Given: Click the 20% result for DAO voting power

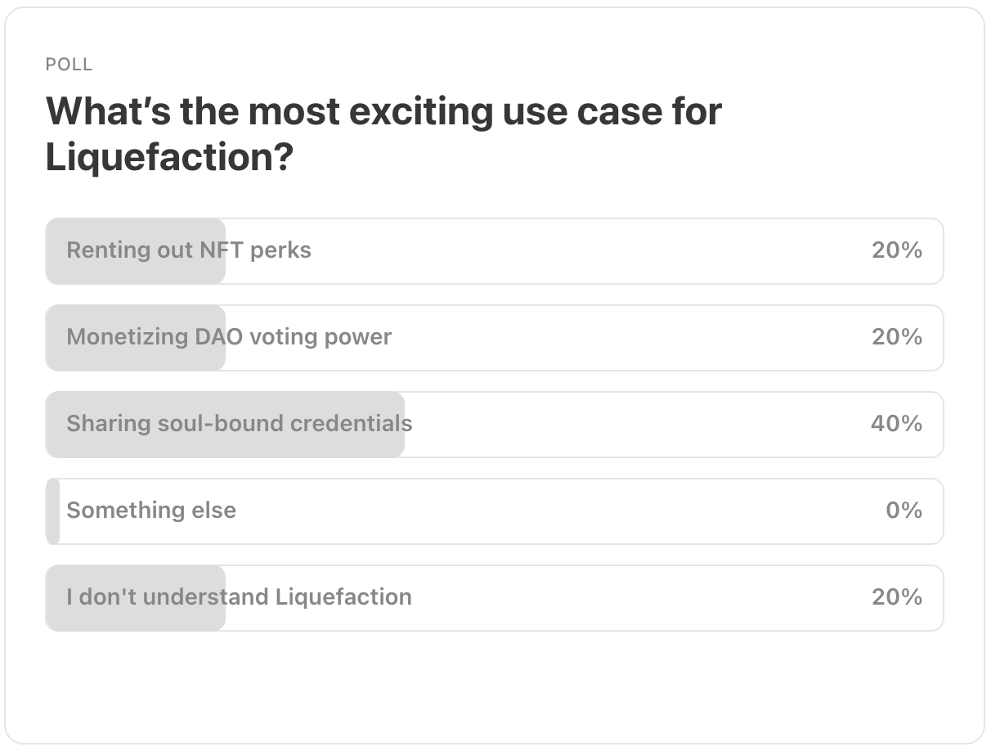Looking at the screenshot, I should [x=896, y=337].
